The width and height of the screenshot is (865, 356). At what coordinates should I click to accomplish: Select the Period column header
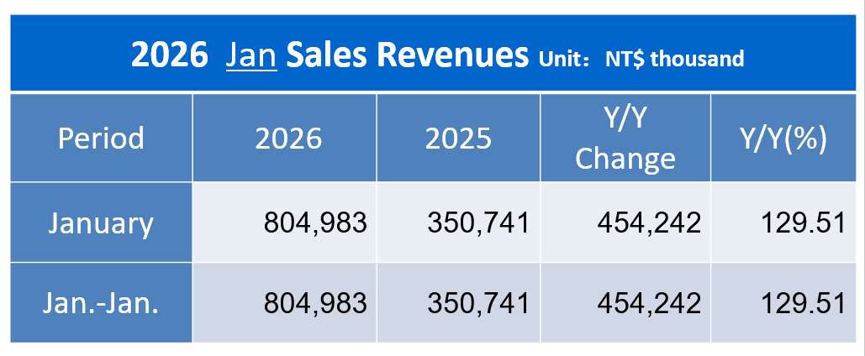[x=101, y=138]
